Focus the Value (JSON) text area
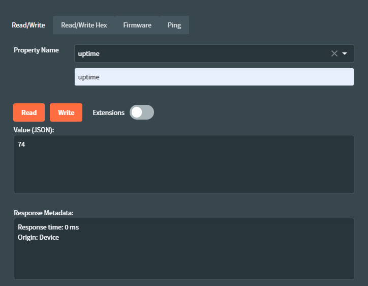The height and width of the screenshot is (286, 368). coord(183,168)
